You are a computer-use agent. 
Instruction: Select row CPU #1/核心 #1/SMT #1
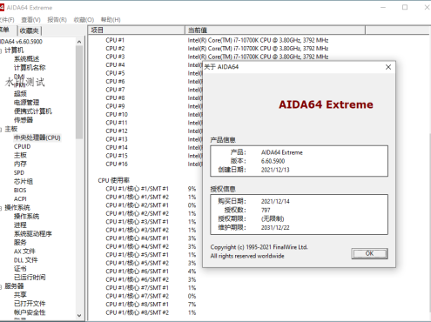tap(137, 189)
